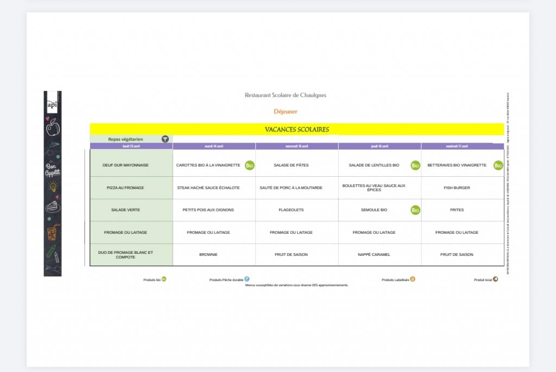Screen dimensions: 556x372
Task: Click Bio badge next to Semoule Bio
Action: point(415,210)
